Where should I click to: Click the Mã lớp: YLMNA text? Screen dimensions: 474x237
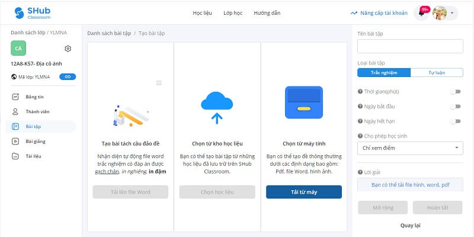[34, 77]
